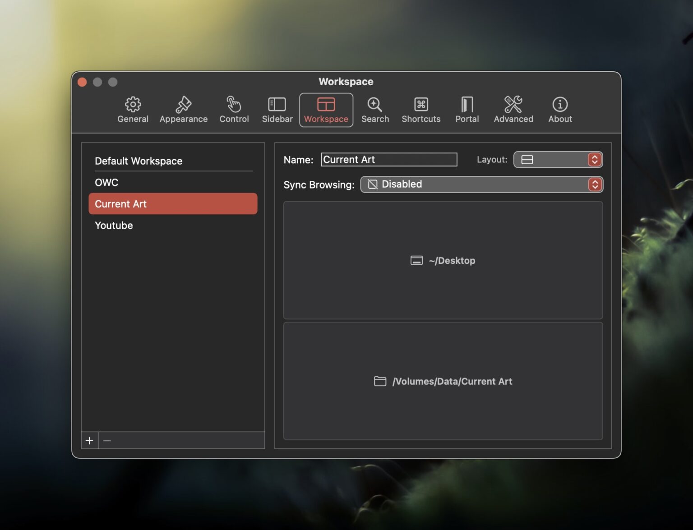Select the Youtube workspace
The height and width of the screenshot is (530, 693).
(x=114, y=225)
